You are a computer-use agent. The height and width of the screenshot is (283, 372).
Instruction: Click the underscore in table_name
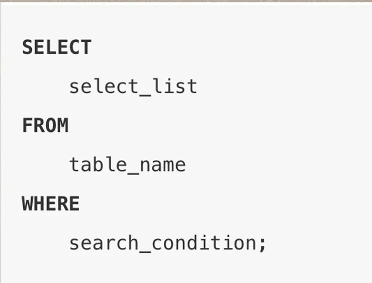point(133,172)
